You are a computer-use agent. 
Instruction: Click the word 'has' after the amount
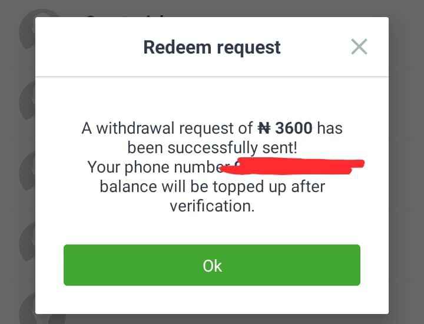pos(330,128)
